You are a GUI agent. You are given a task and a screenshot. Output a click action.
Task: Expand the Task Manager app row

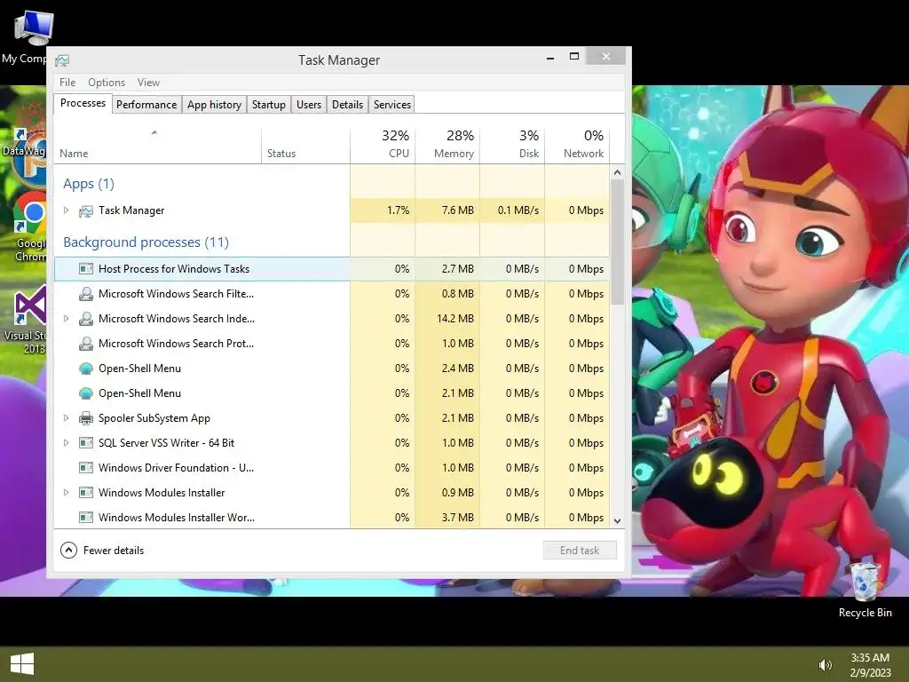point(66,210)
